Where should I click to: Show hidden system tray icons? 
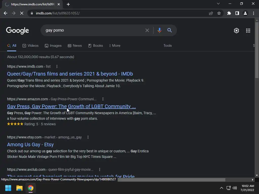coord(222,188)
